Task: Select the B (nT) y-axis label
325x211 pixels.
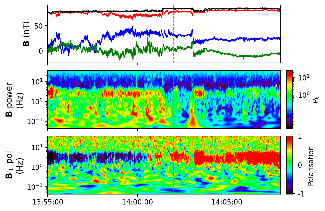Action: 26,34
